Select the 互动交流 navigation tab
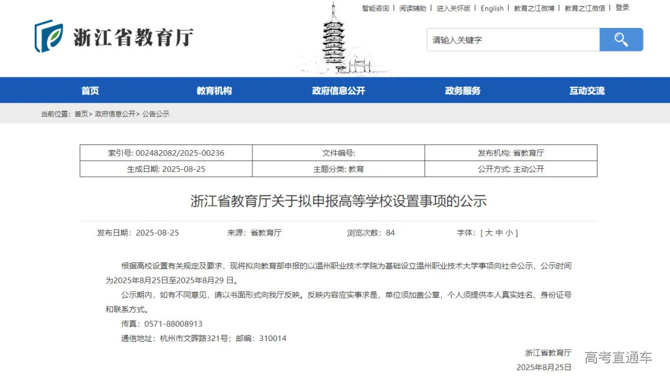The height and width of the screenshot is (382, 670). [x=585, y=90]
